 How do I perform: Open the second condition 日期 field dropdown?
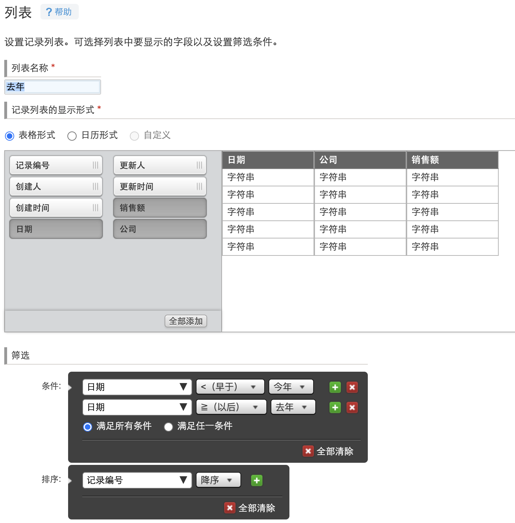click(137, 407)
